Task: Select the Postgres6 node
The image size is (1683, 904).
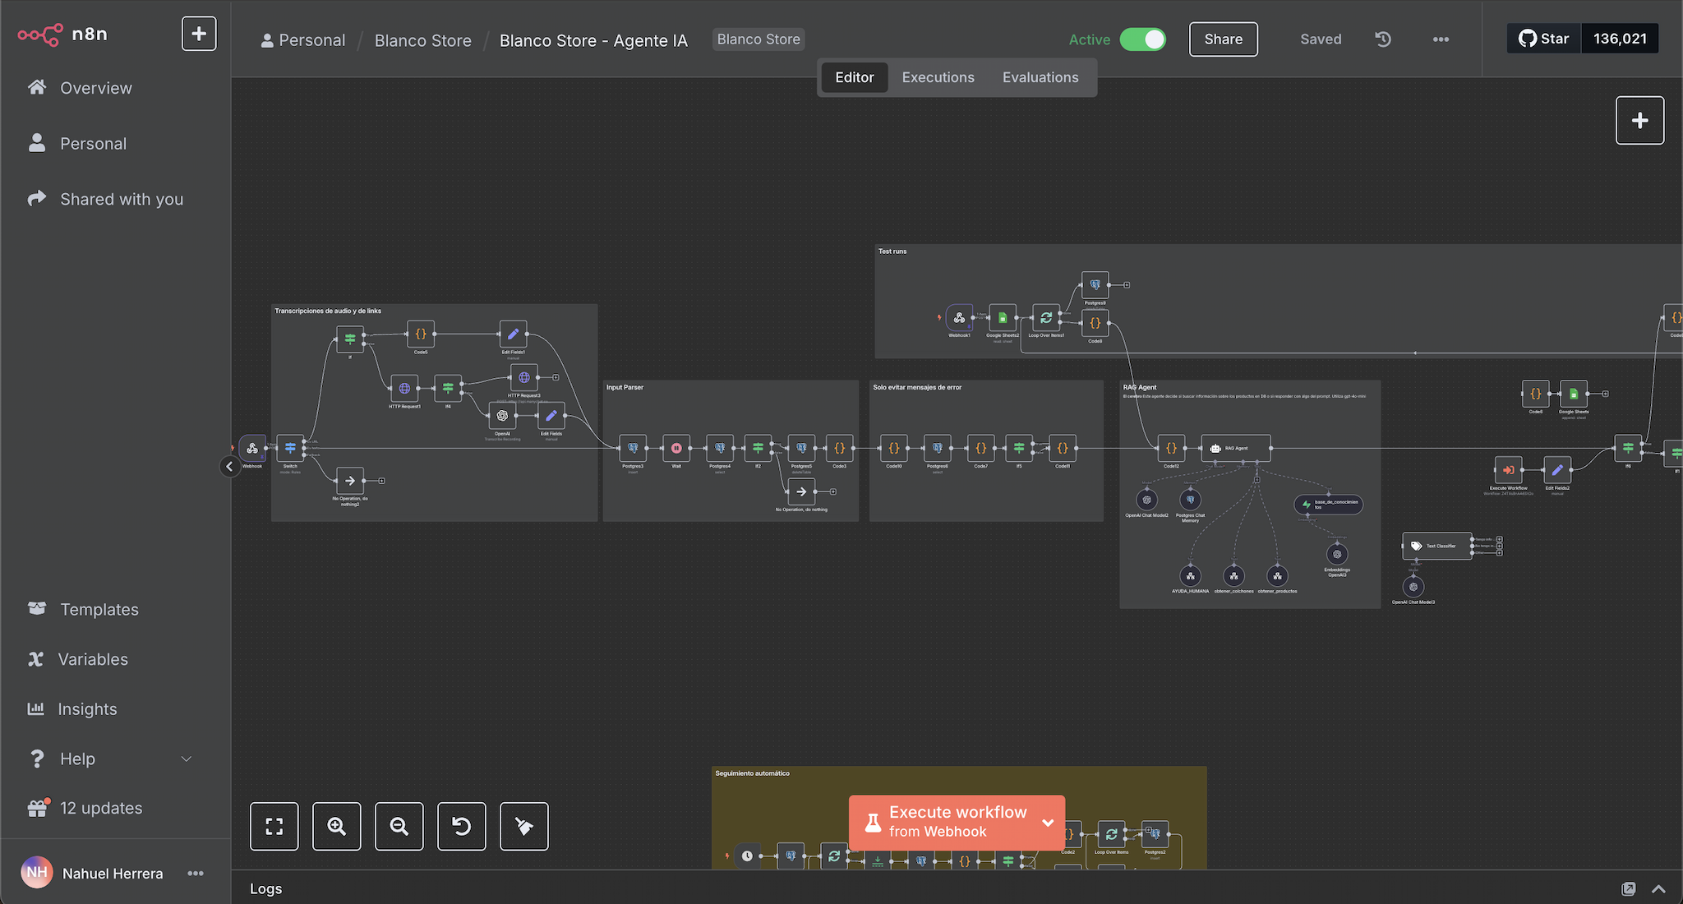Action: click(x=937, y=448)
